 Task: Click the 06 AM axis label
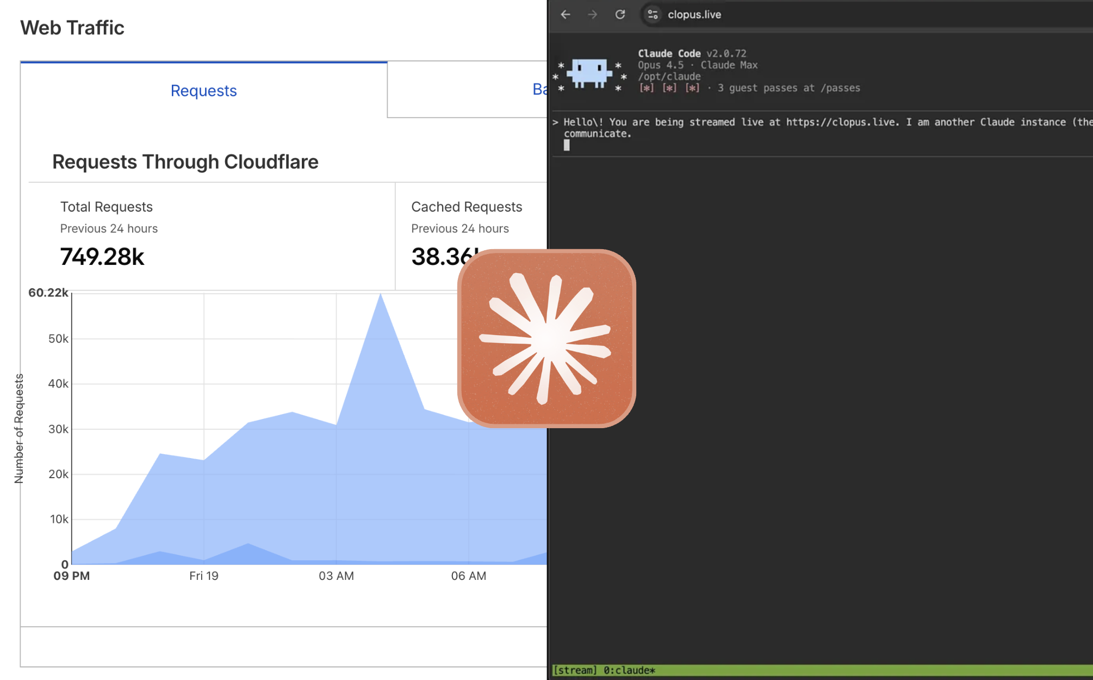pyautogui.click(x=469, y=576)
